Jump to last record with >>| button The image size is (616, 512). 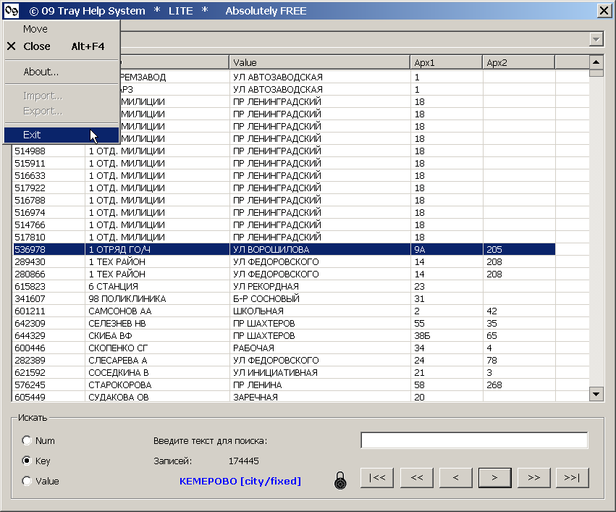pos(573,478)
